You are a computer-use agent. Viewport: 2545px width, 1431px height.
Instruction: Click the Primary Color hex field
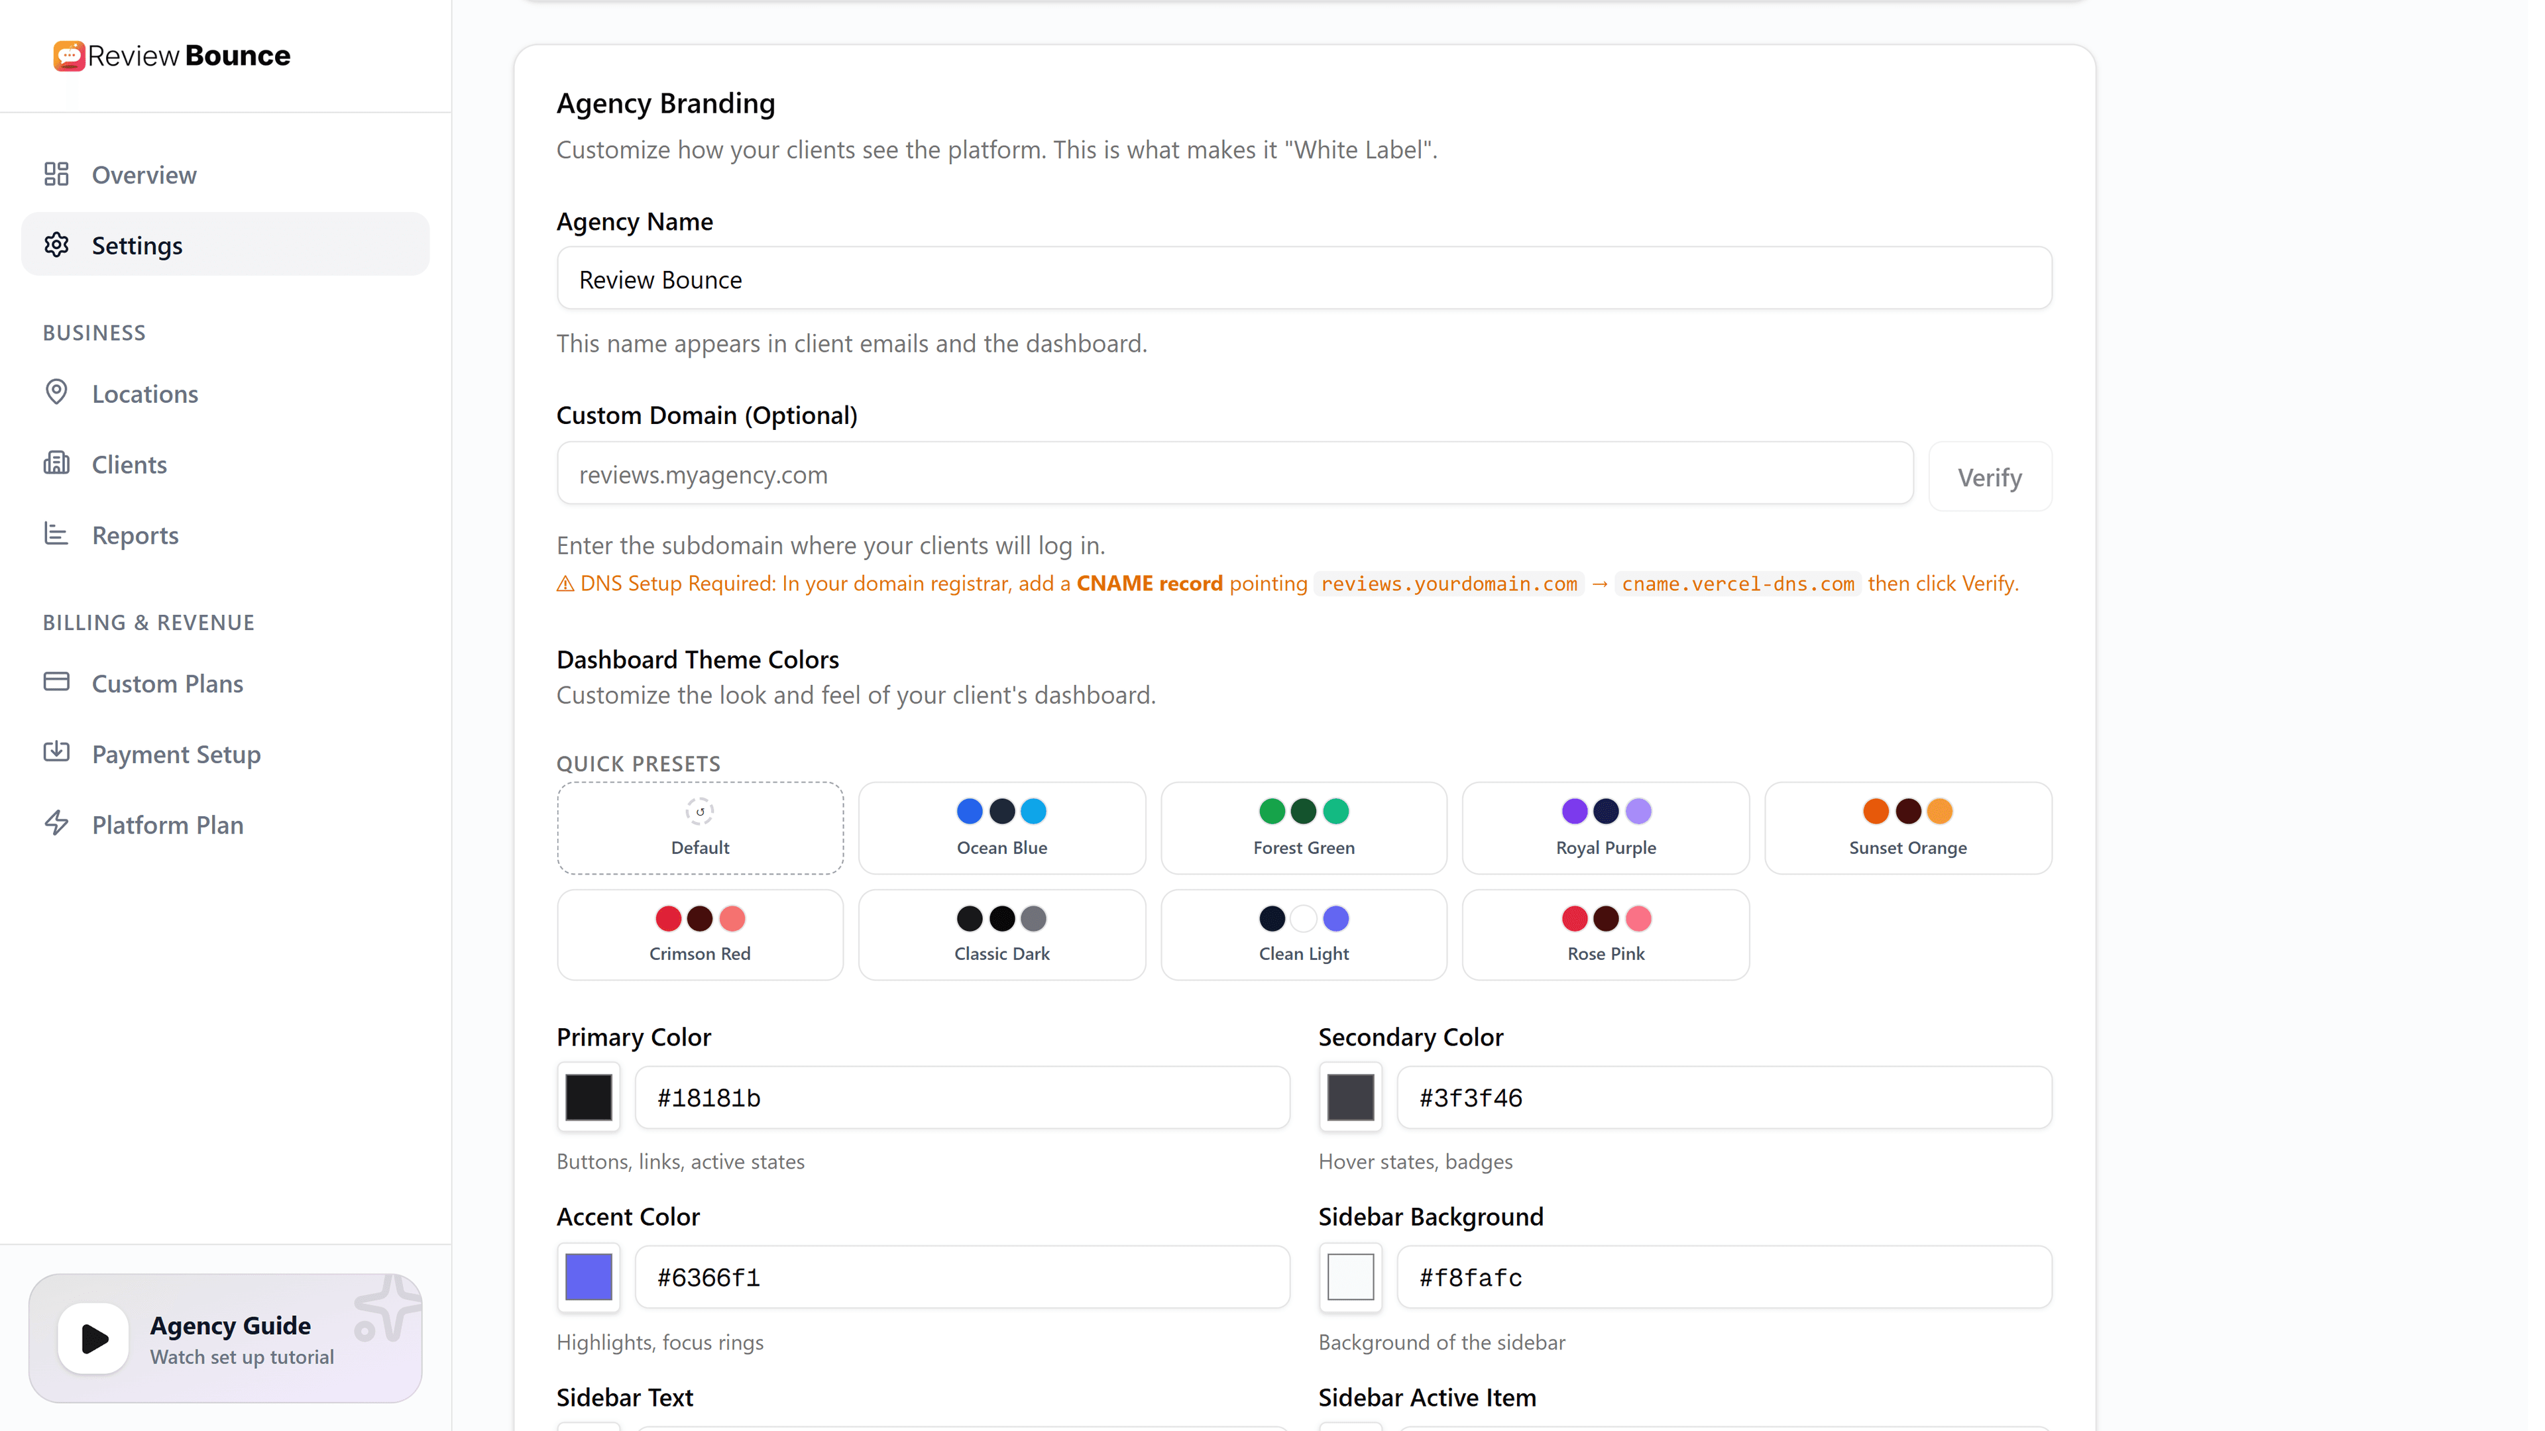tap(962, 1097)
